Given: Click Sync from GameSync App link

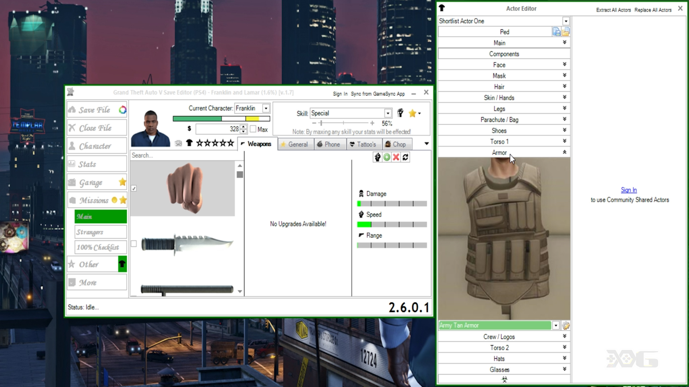Looking at the screenshot, I should 378,94.
